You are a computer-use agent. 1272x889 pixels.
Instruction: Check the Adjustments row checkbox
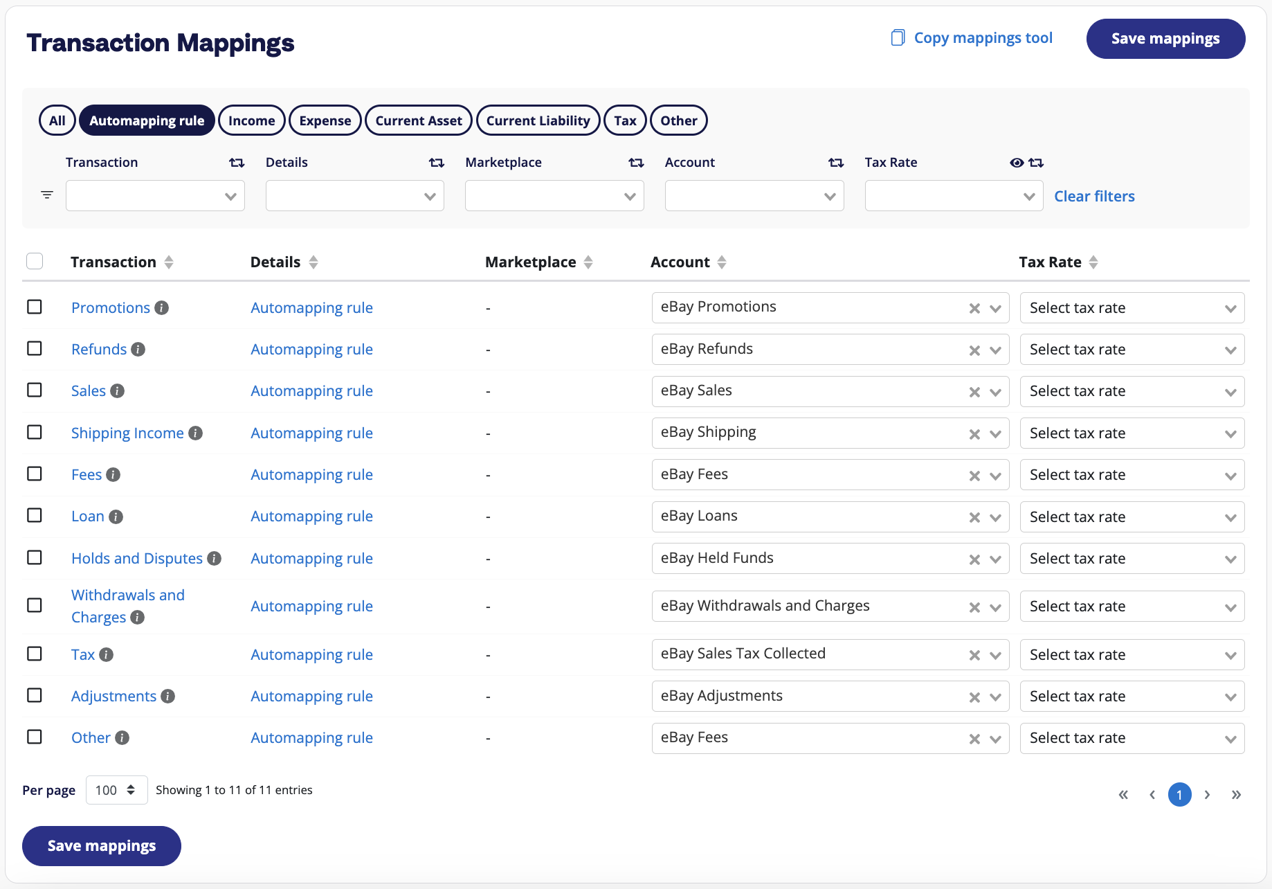pyautogui.click(x=35, y=695)
